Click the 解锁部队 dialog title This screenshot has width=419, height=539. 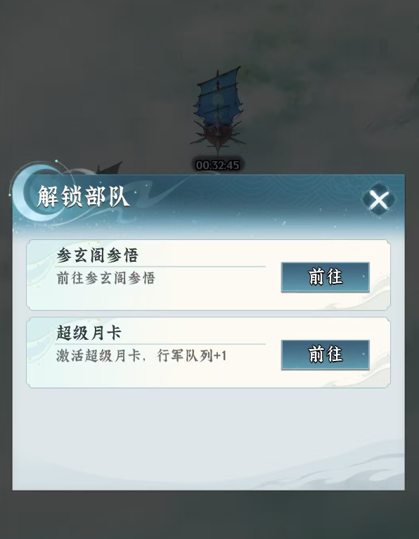(x=83, y=196)
